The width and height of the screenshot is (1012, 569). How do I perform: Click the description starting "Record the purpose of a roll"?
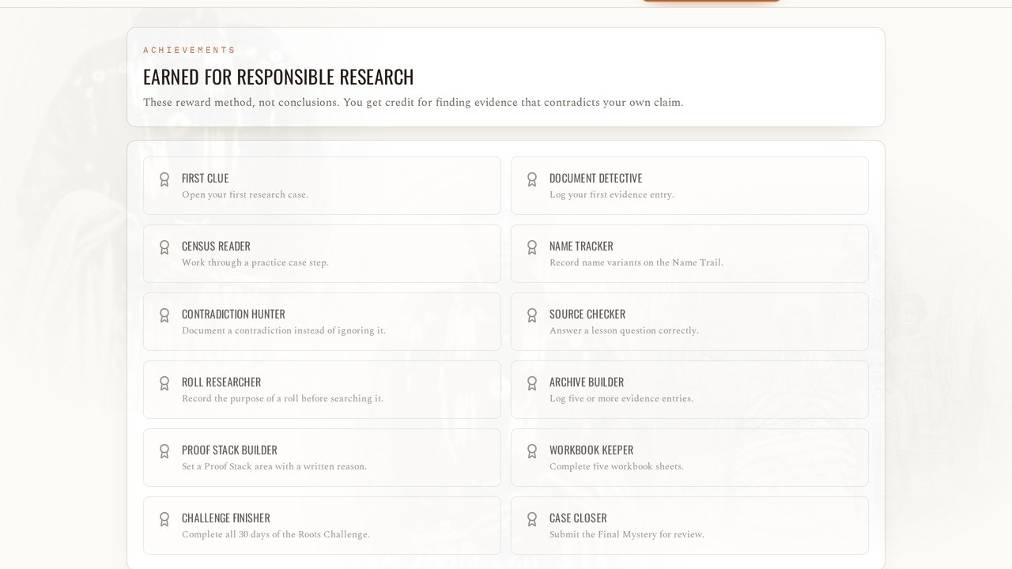[282, 399]
